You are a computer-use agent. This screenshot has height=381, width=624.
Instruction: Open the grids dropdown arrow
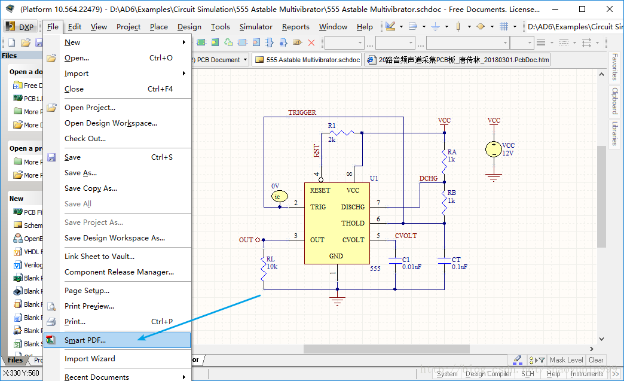pyautogui.click(x=515, y=27)
